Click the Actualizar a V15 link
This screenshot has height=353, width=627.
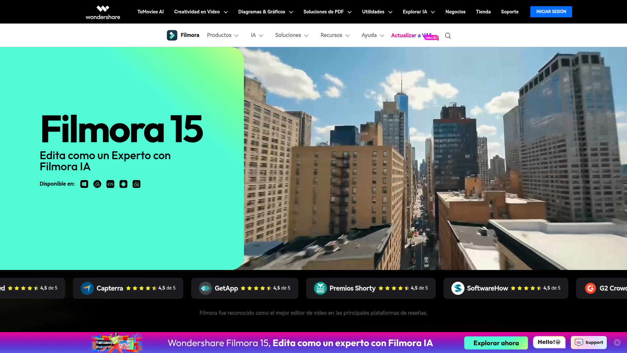411,35
